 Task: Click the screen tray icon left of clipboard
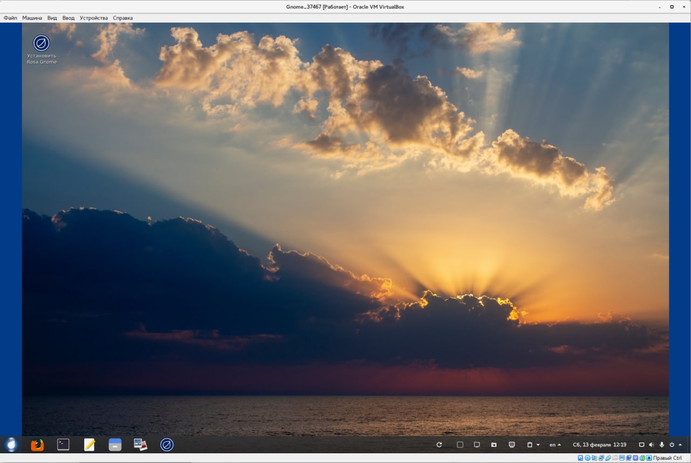click(512, 445)
